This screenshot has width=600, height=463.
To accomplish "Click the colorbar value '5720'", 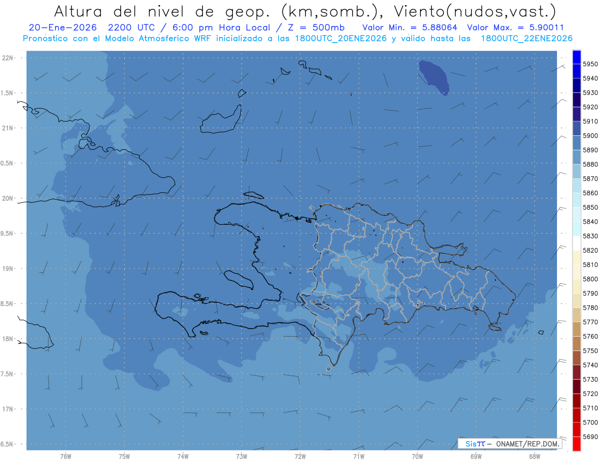I will tap(590, 394).
